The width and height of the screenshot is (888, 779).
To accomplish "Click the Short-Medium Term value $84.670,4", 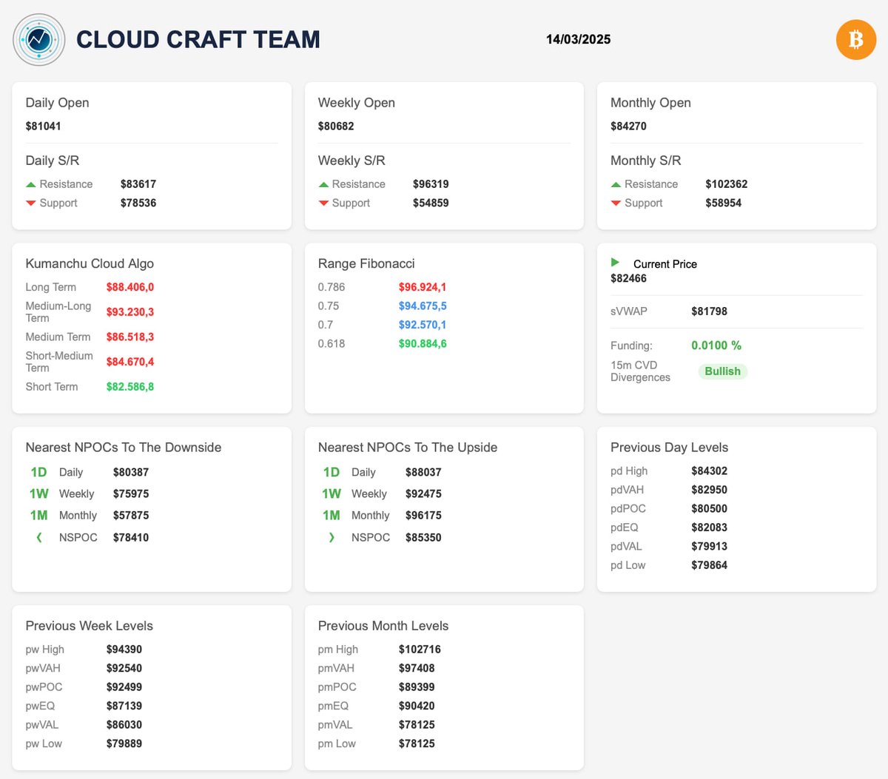I will click(130, 362).
